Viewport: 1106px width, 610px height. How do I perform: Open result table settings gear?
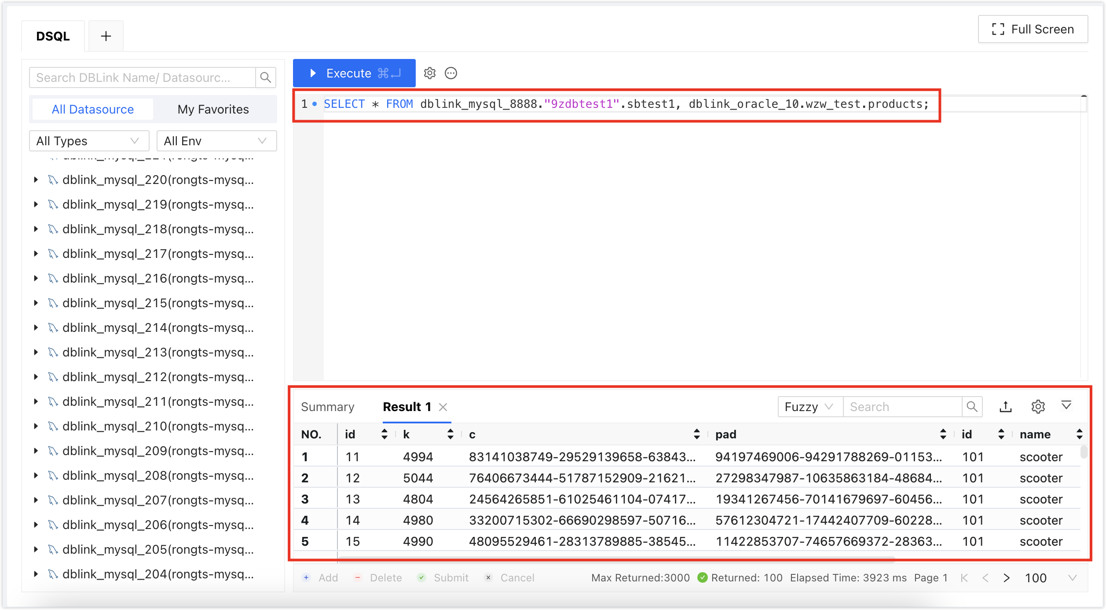click(1038, 407)
